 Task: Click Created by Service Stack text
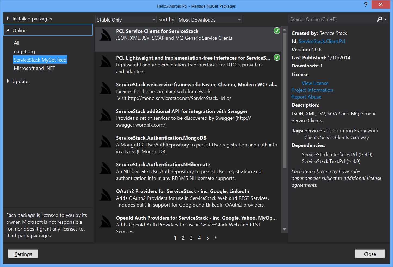tap(319, 33)
